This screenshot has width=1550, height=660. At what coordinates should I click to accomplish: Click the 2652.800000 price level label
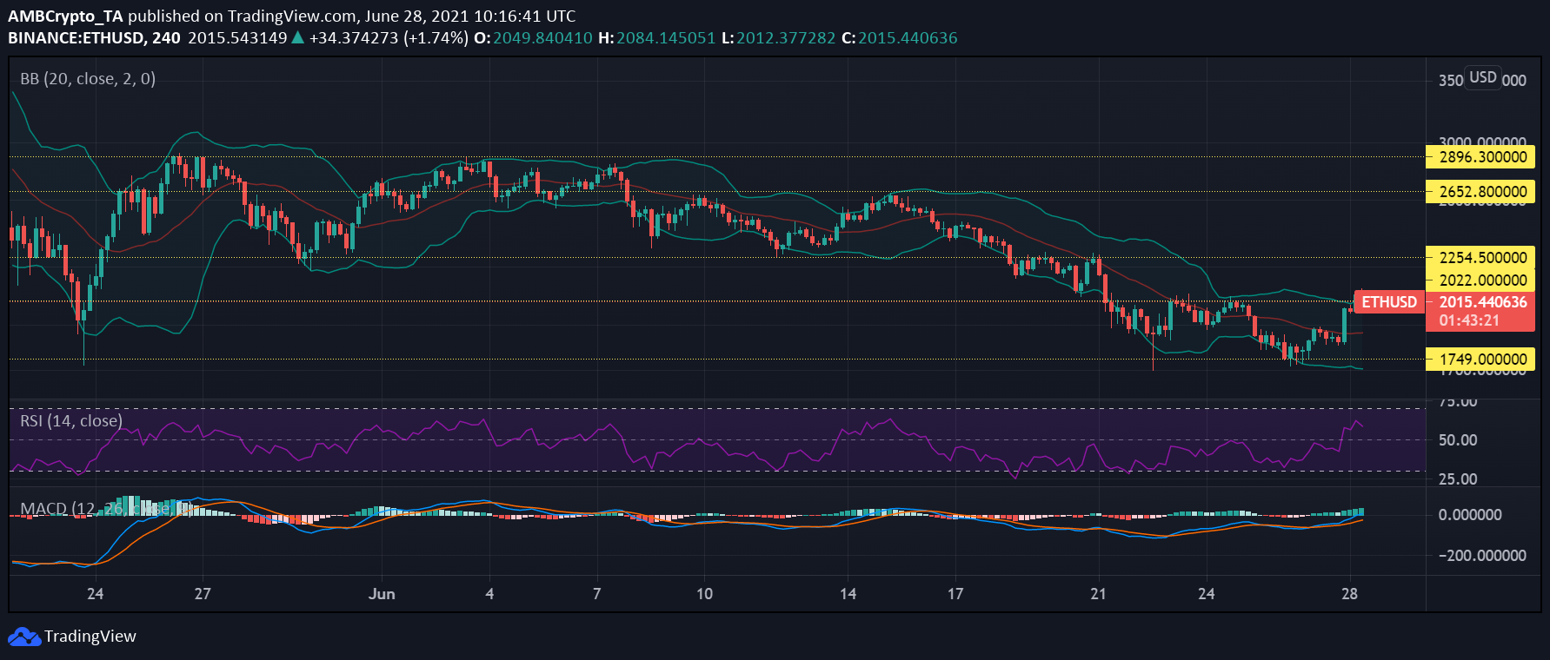pyautogui.click(x=1481, y=192)
